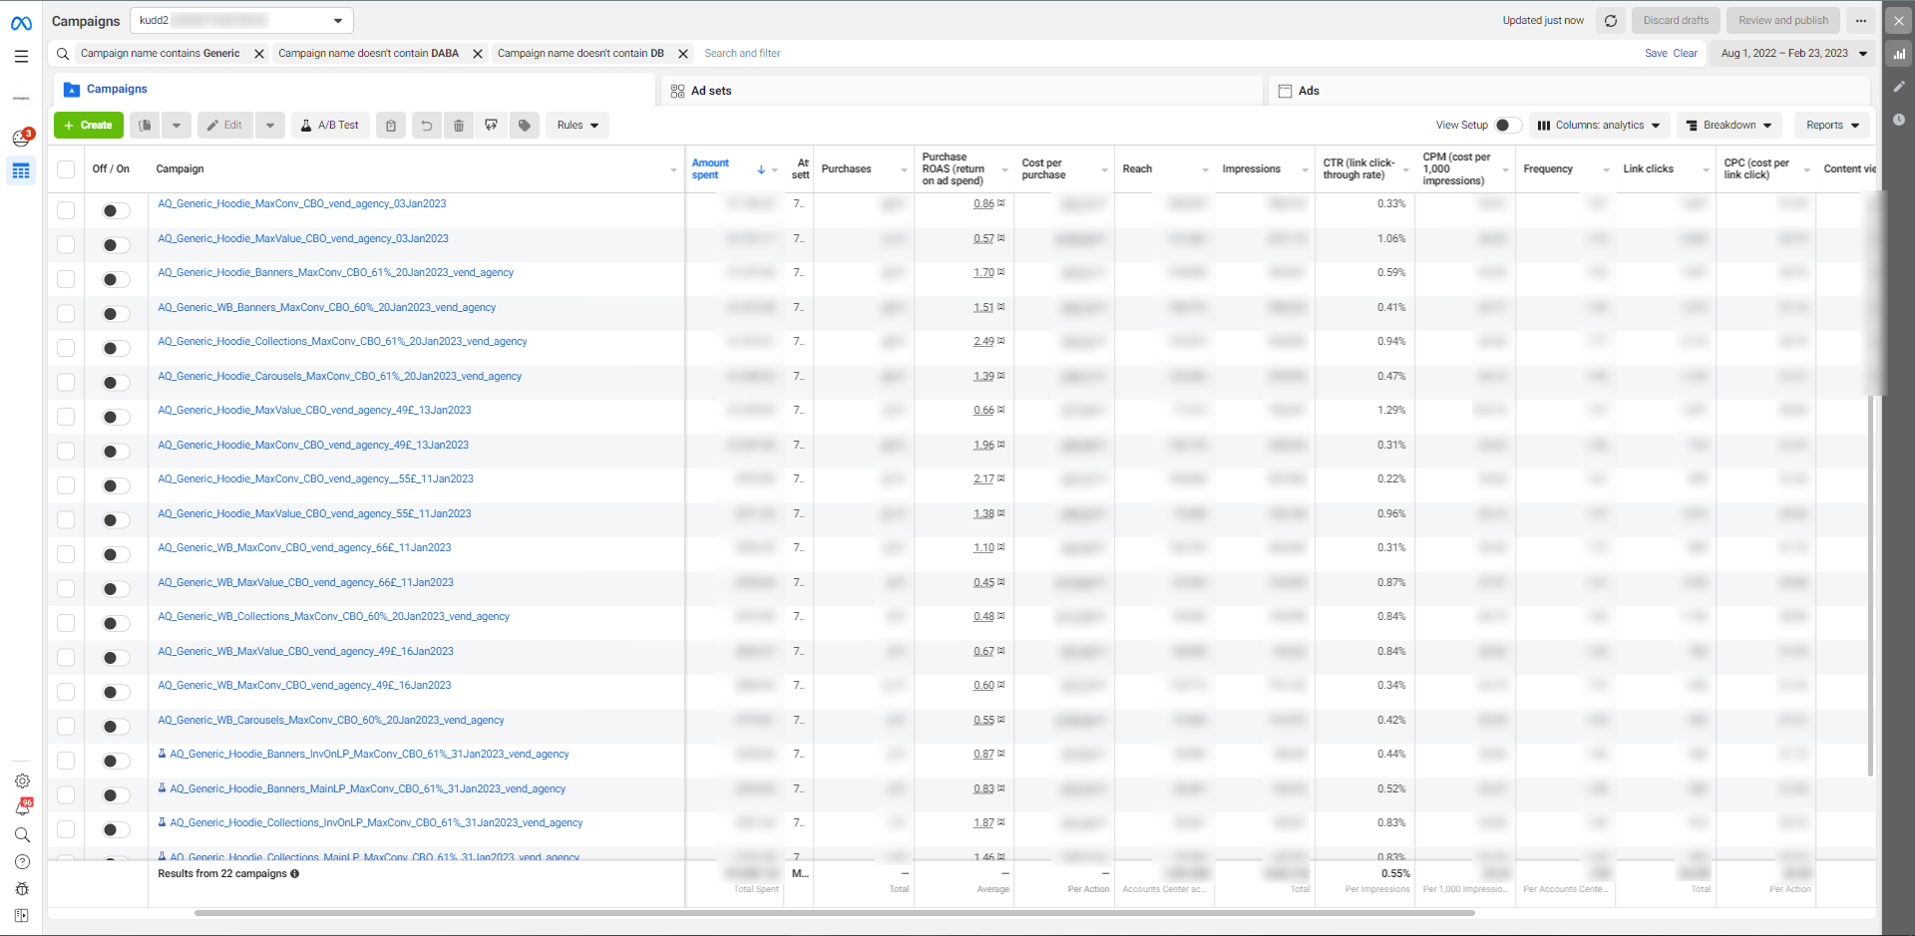The width and height of the screenshot is (1915, 936).
Task: Open notifications bell in left sidebar
Action: (x=22, y=807)
